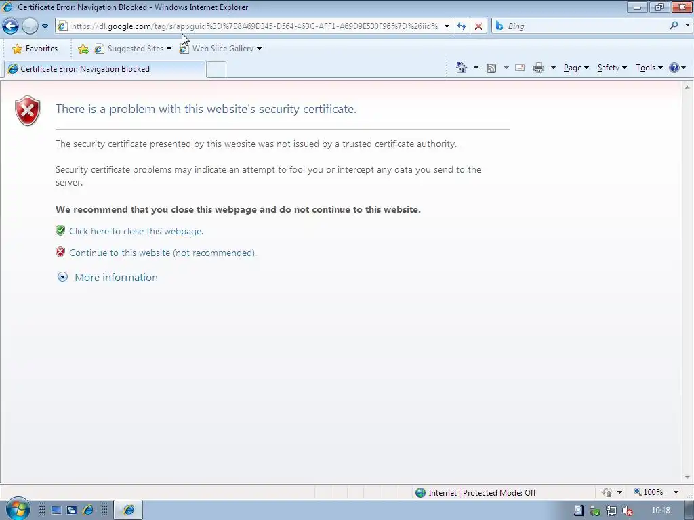The width and height of the screenshot is (694, 520).
Task: Click the Add to Favorites Bar icon
Action: point(83,49)
